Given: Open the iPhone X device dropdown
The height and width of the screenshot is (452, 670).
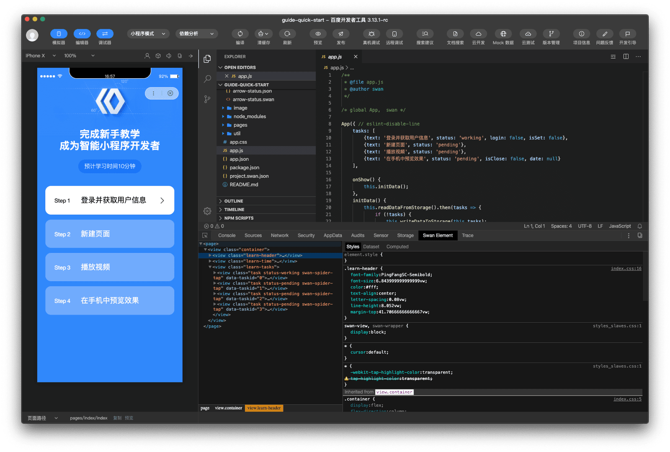Looking at the screenshot, I should tap(40, 55).
